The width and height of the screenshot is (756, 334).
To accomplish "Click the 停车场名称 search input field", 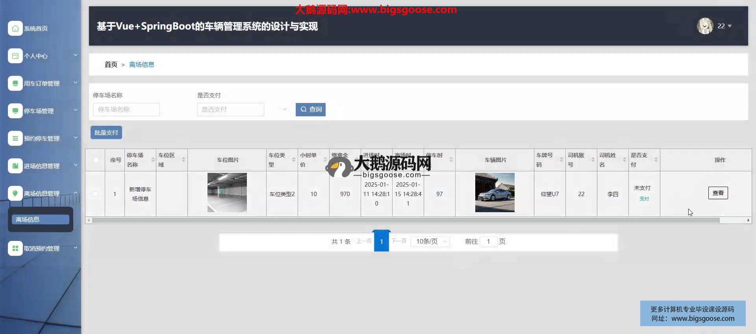I will click(x=126, y=110).
